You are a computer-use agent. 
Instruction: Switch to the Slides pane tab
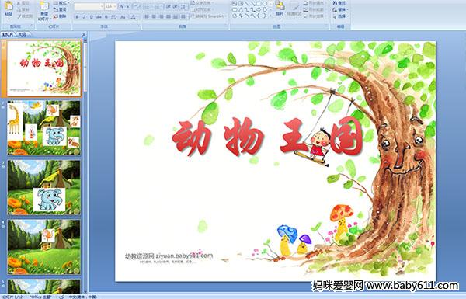(8, 34)
